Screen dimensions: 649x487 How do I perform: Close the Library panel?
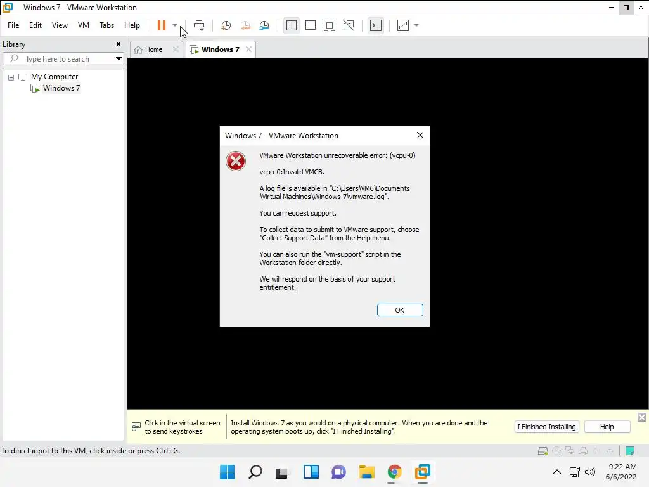pos(119,44)
